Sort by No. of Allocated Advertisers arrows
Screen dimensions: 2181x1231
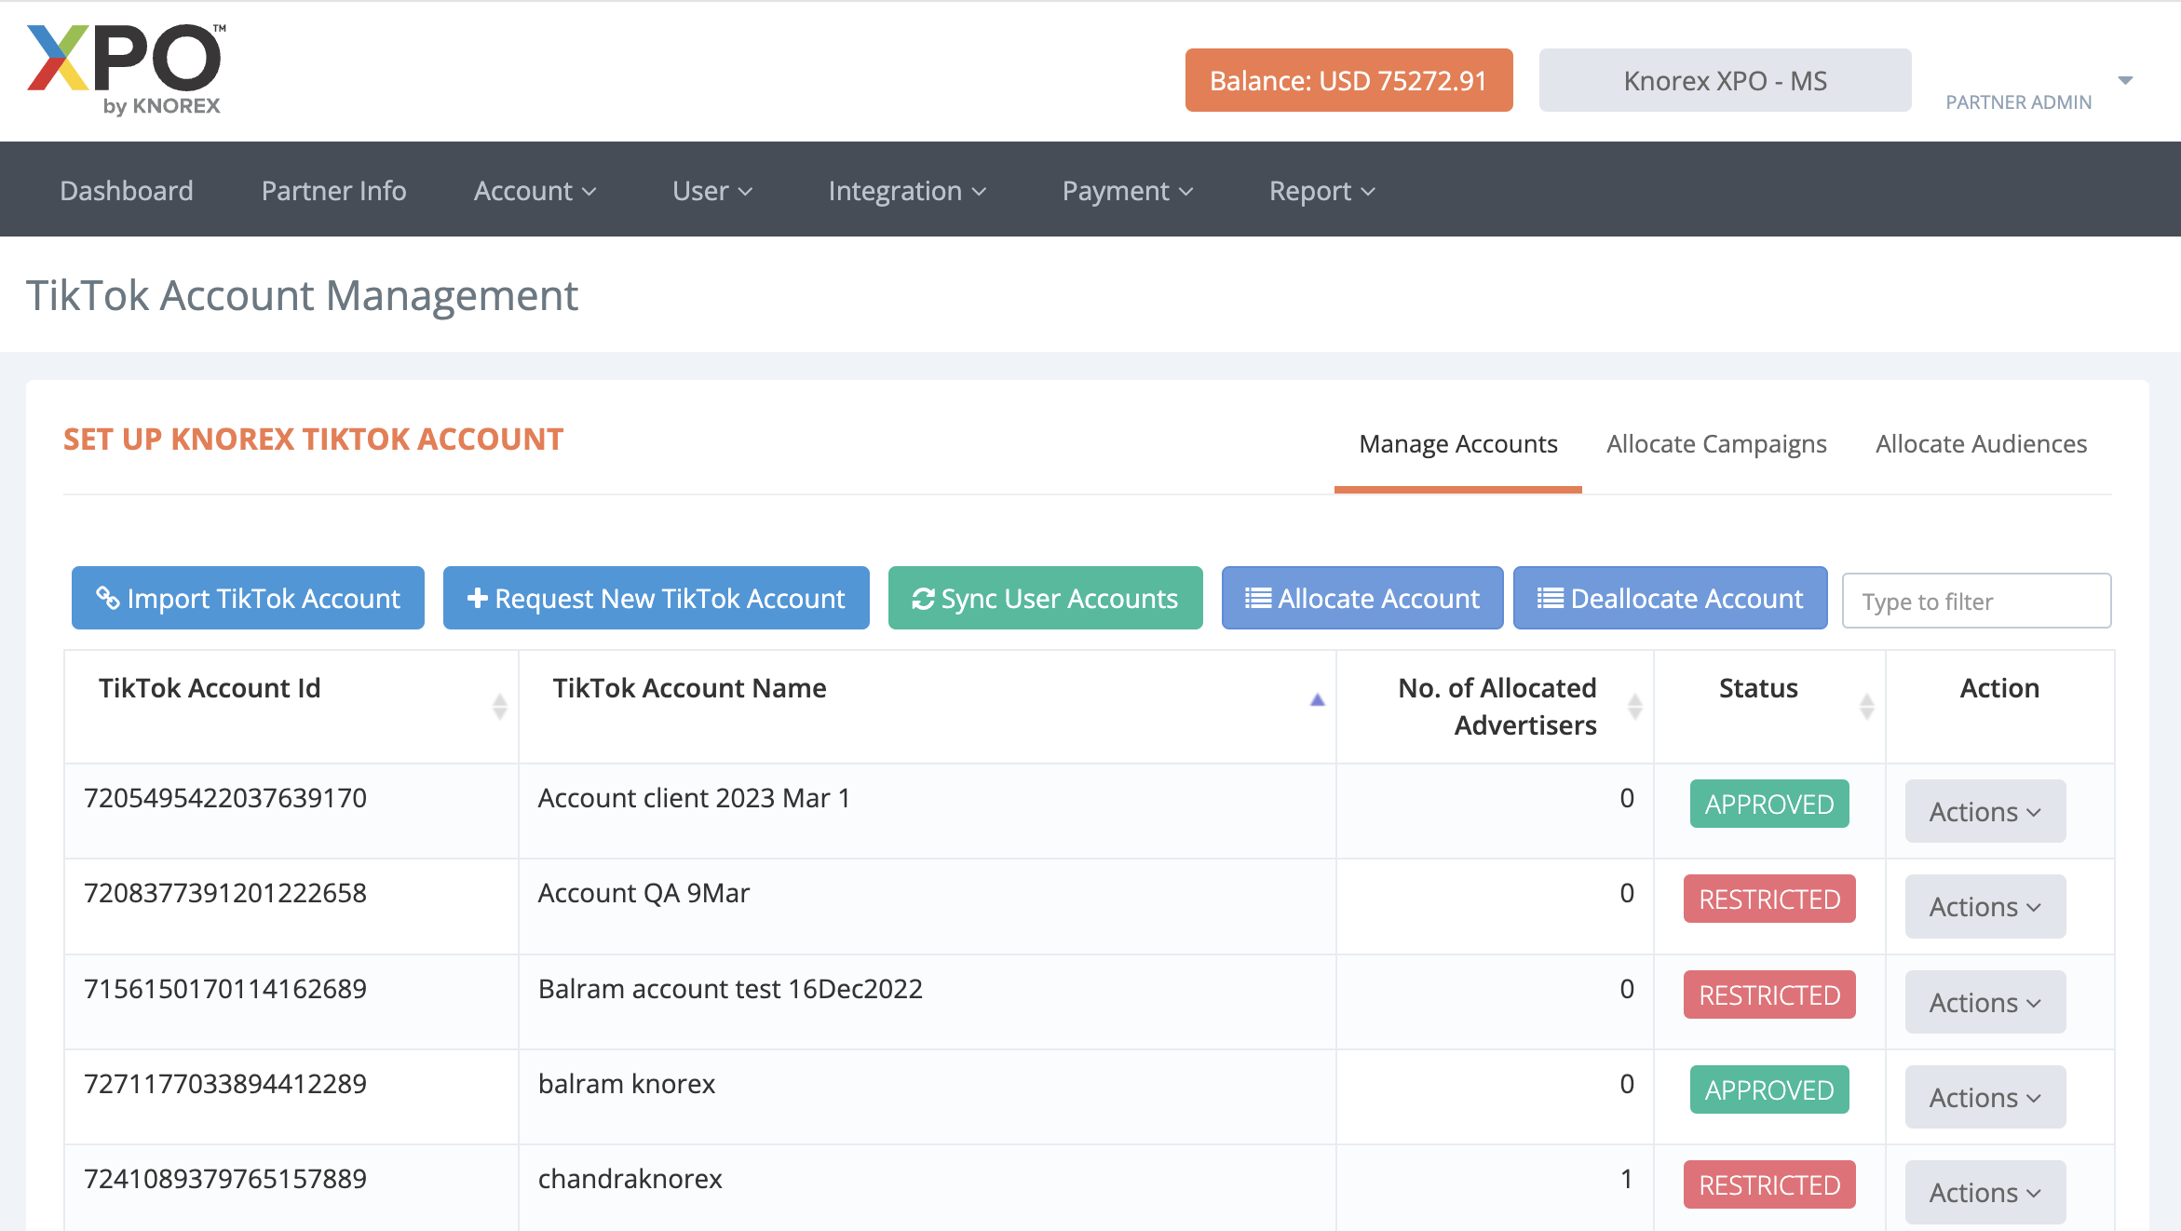(x=1634, y=707)
